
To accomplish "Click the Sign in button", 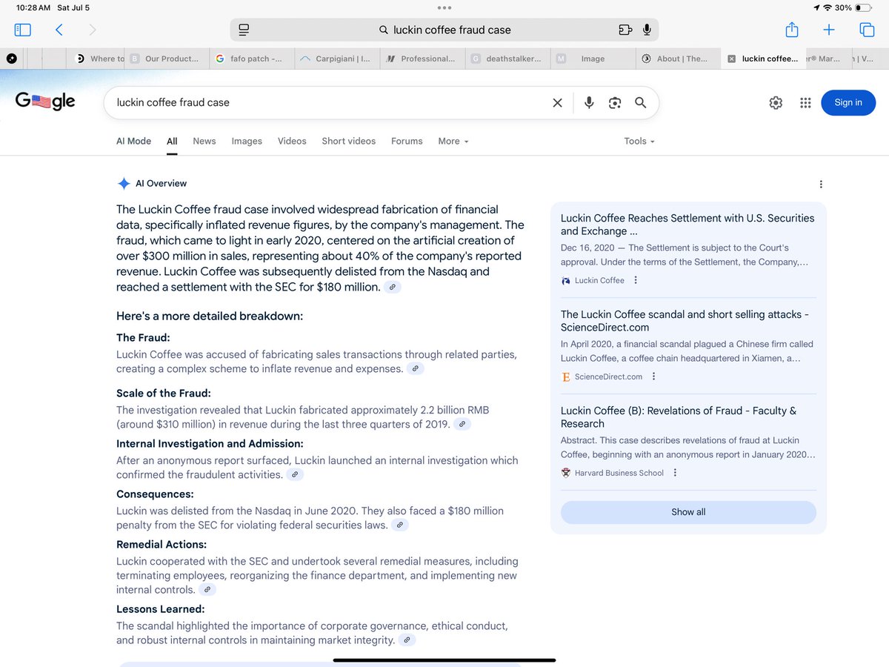I will coord(848,103).
